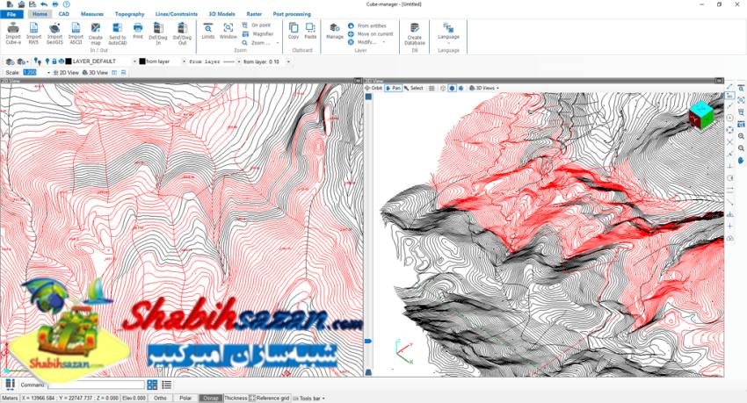Expand the LAYER_DEFAULT layer dropdown
The image size is (747, 403).
pyautogui.click(x=134, y=61)
